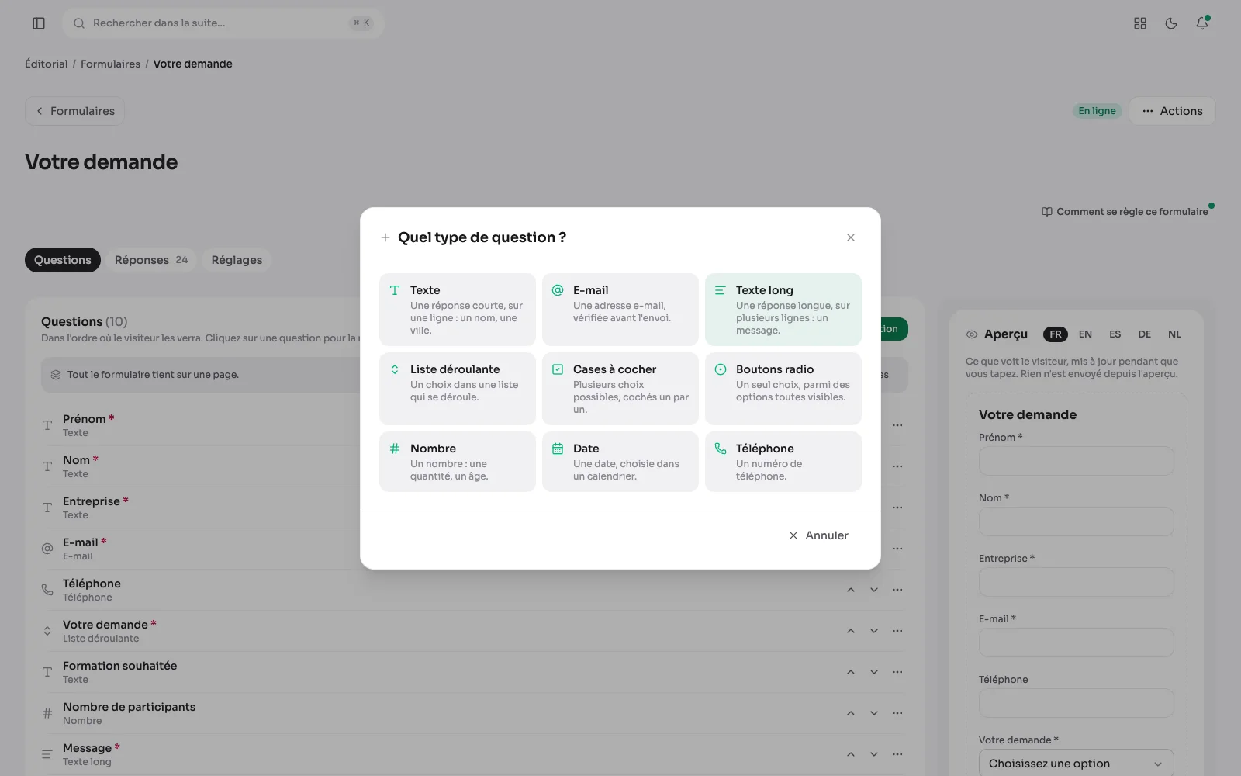Switch to the Réglages tab
The height and width of the screenshot is (776, 1241).
click(237, 260)
